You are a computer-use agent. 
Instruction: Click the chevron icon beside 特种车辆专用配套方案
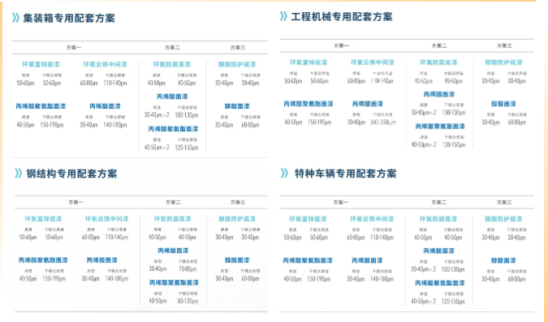pyautogui.click(x=284, y=174)
